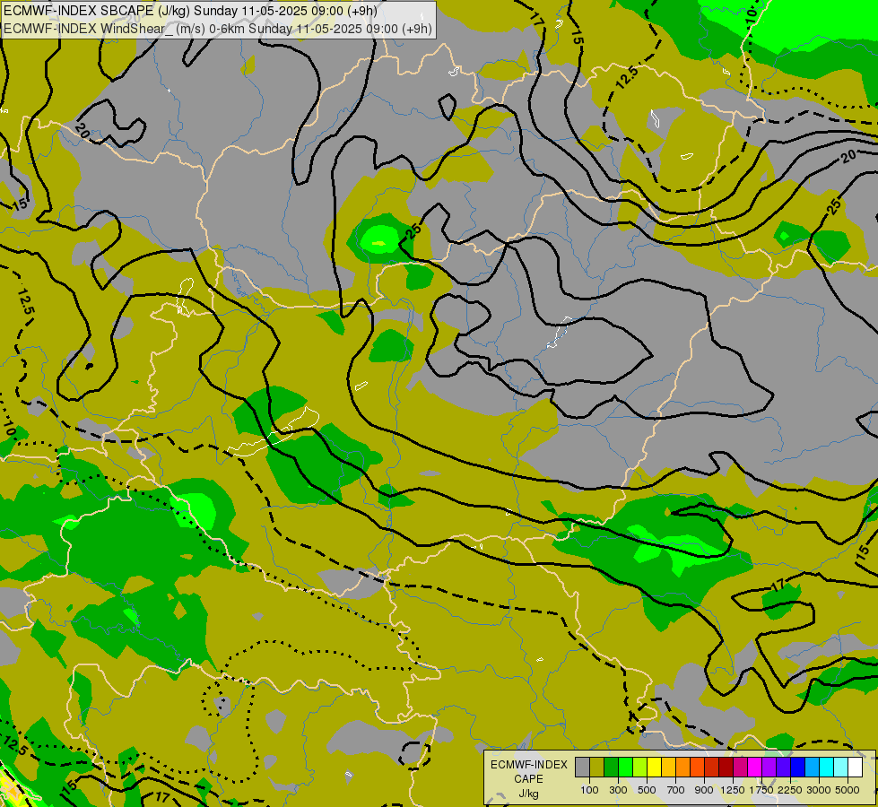Viewport: 878px width, 807px height.
Task: Click the yellow CAPE maximum inside central green blob
Action: click(x=378, y=243)
